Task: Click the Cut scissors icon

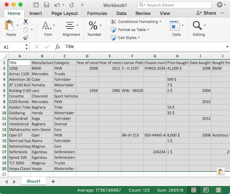Action: click(26, 22)
